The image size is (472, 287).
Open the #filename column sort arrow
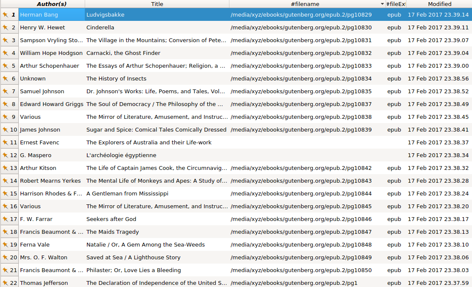point(382,4)
